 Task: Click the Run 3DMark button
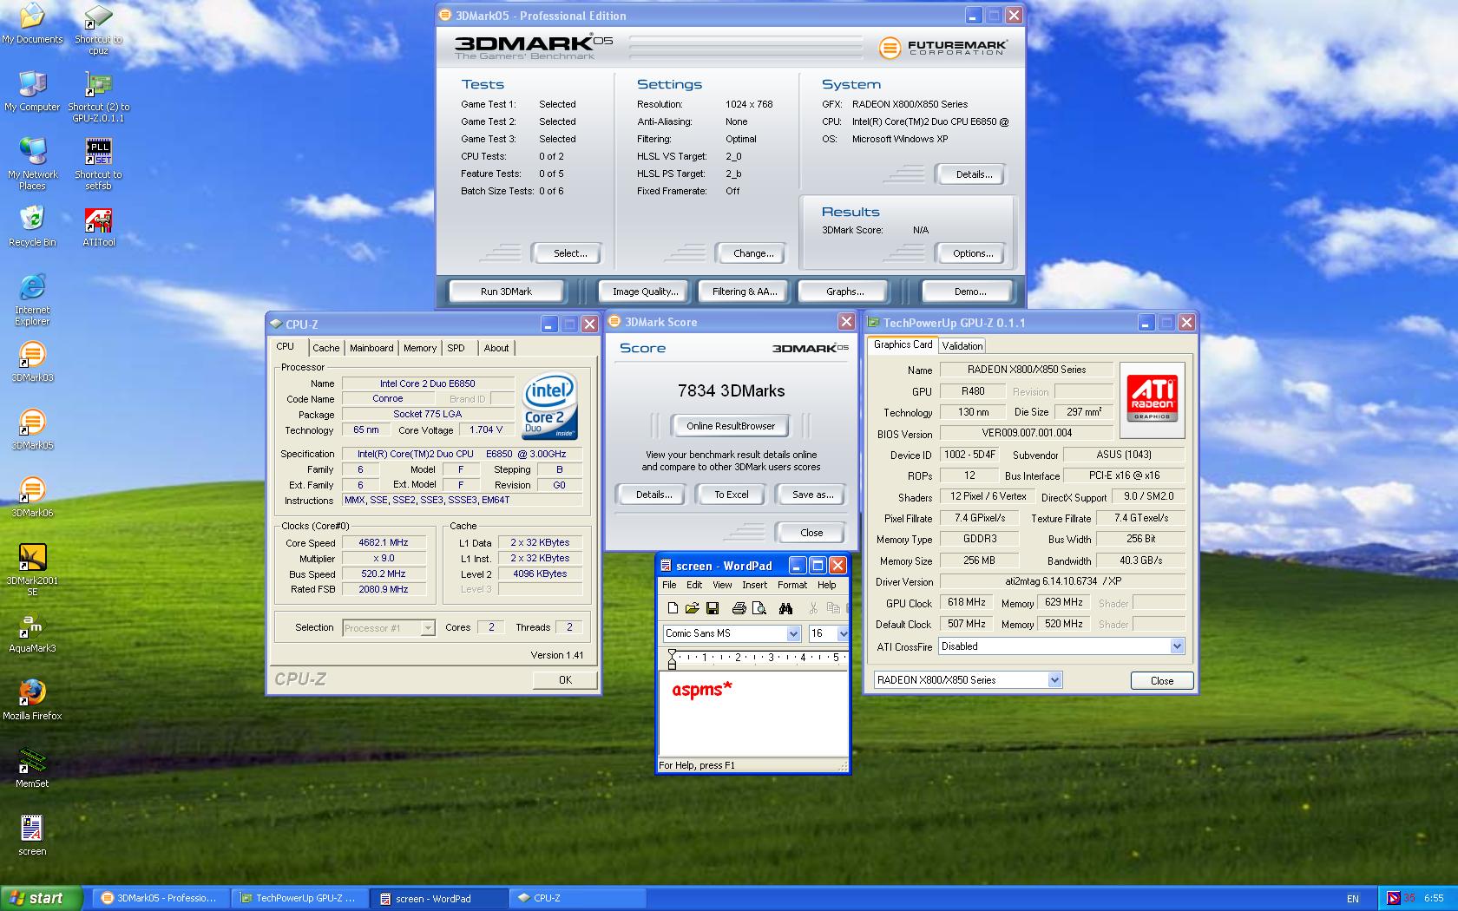[x=506, y=292]
